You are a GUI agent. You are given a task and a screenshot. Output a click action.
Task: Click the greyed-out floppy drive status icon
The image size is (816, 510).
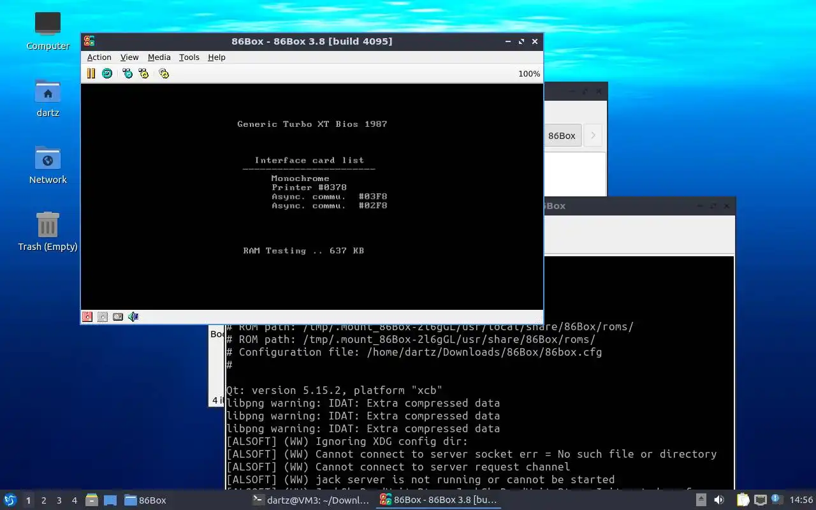click(x=103, y=317)
